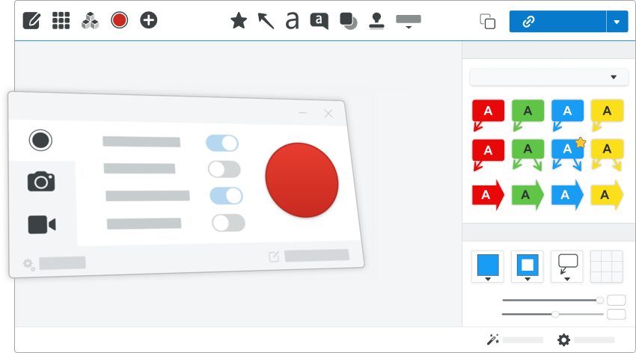Image resolution: width=636 pixels, height=353 pixels.
Task: Open the More tools gray bar dropdown
Action: (409, 22)
